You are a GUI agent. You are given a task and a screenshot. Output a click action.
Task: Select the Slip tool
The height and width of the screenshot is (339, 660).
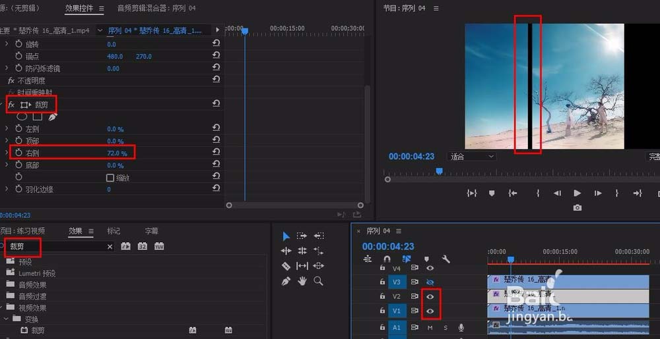click(302, 266)
